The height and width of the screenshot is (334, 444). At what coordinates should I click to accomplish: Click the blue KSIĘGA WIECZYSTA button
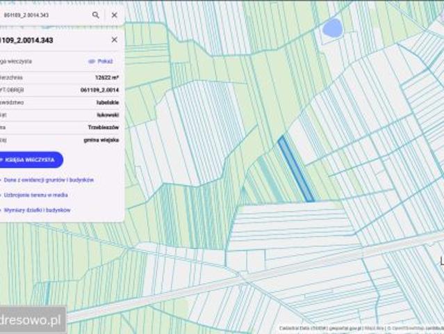(30, 160)
